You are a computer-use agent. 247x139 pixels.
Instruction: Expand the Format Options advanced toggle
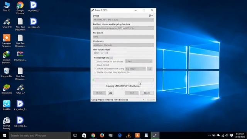coord(111,58)
